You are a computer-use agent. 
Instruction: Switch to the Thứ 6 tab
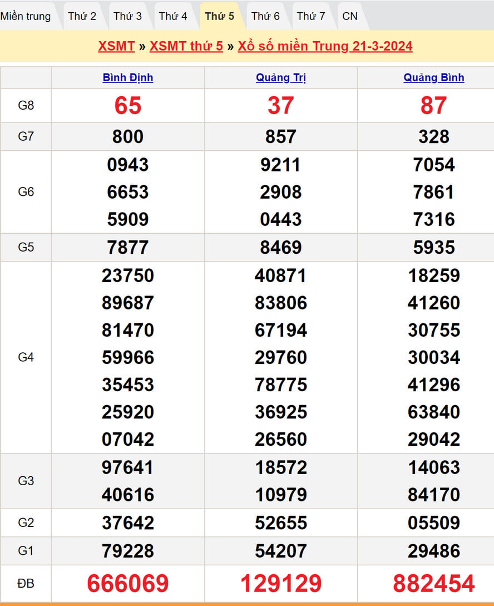click(x=265, y=16)
